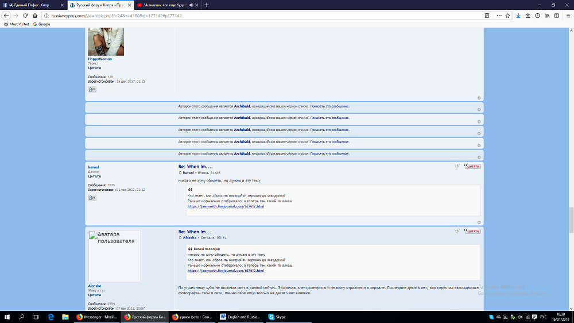Click the page's vertical scrollbar thumb

click(x=571, y=218)
